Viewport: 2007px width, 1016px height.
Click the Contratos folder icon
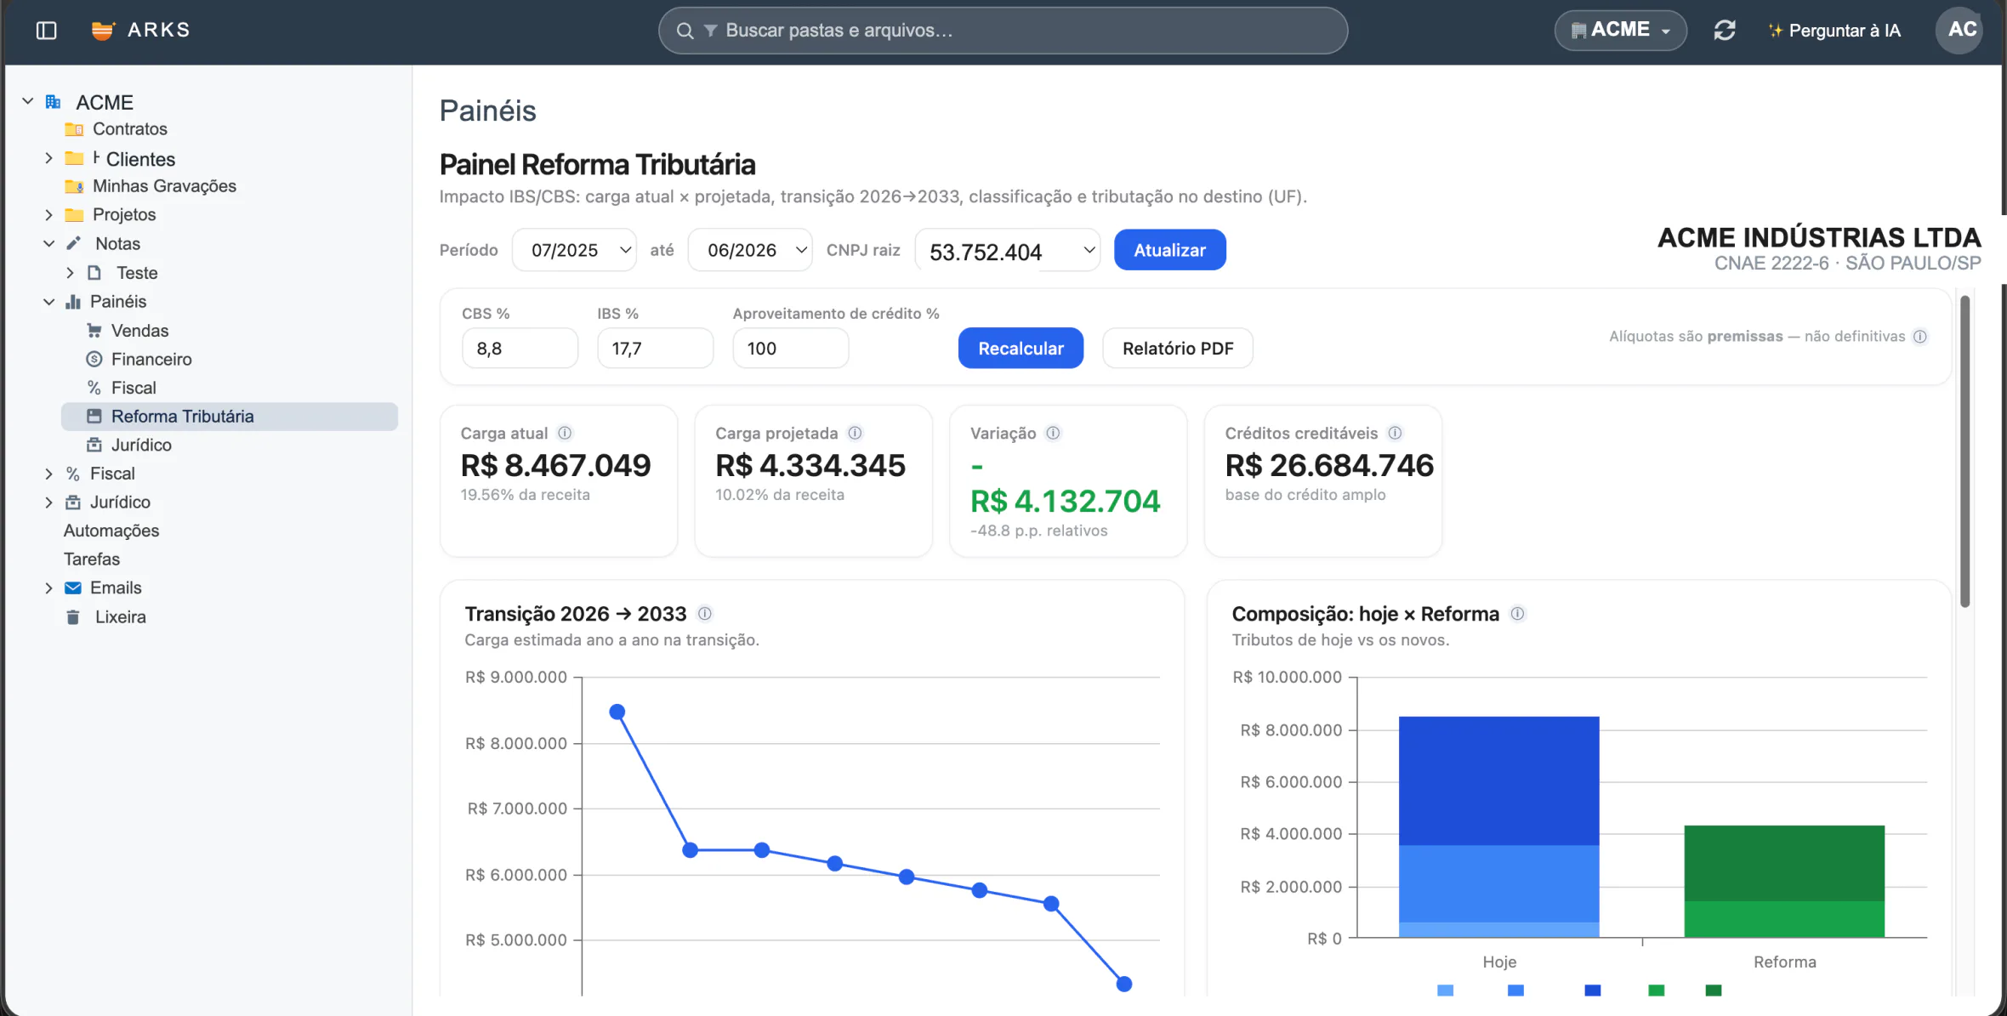74,129
